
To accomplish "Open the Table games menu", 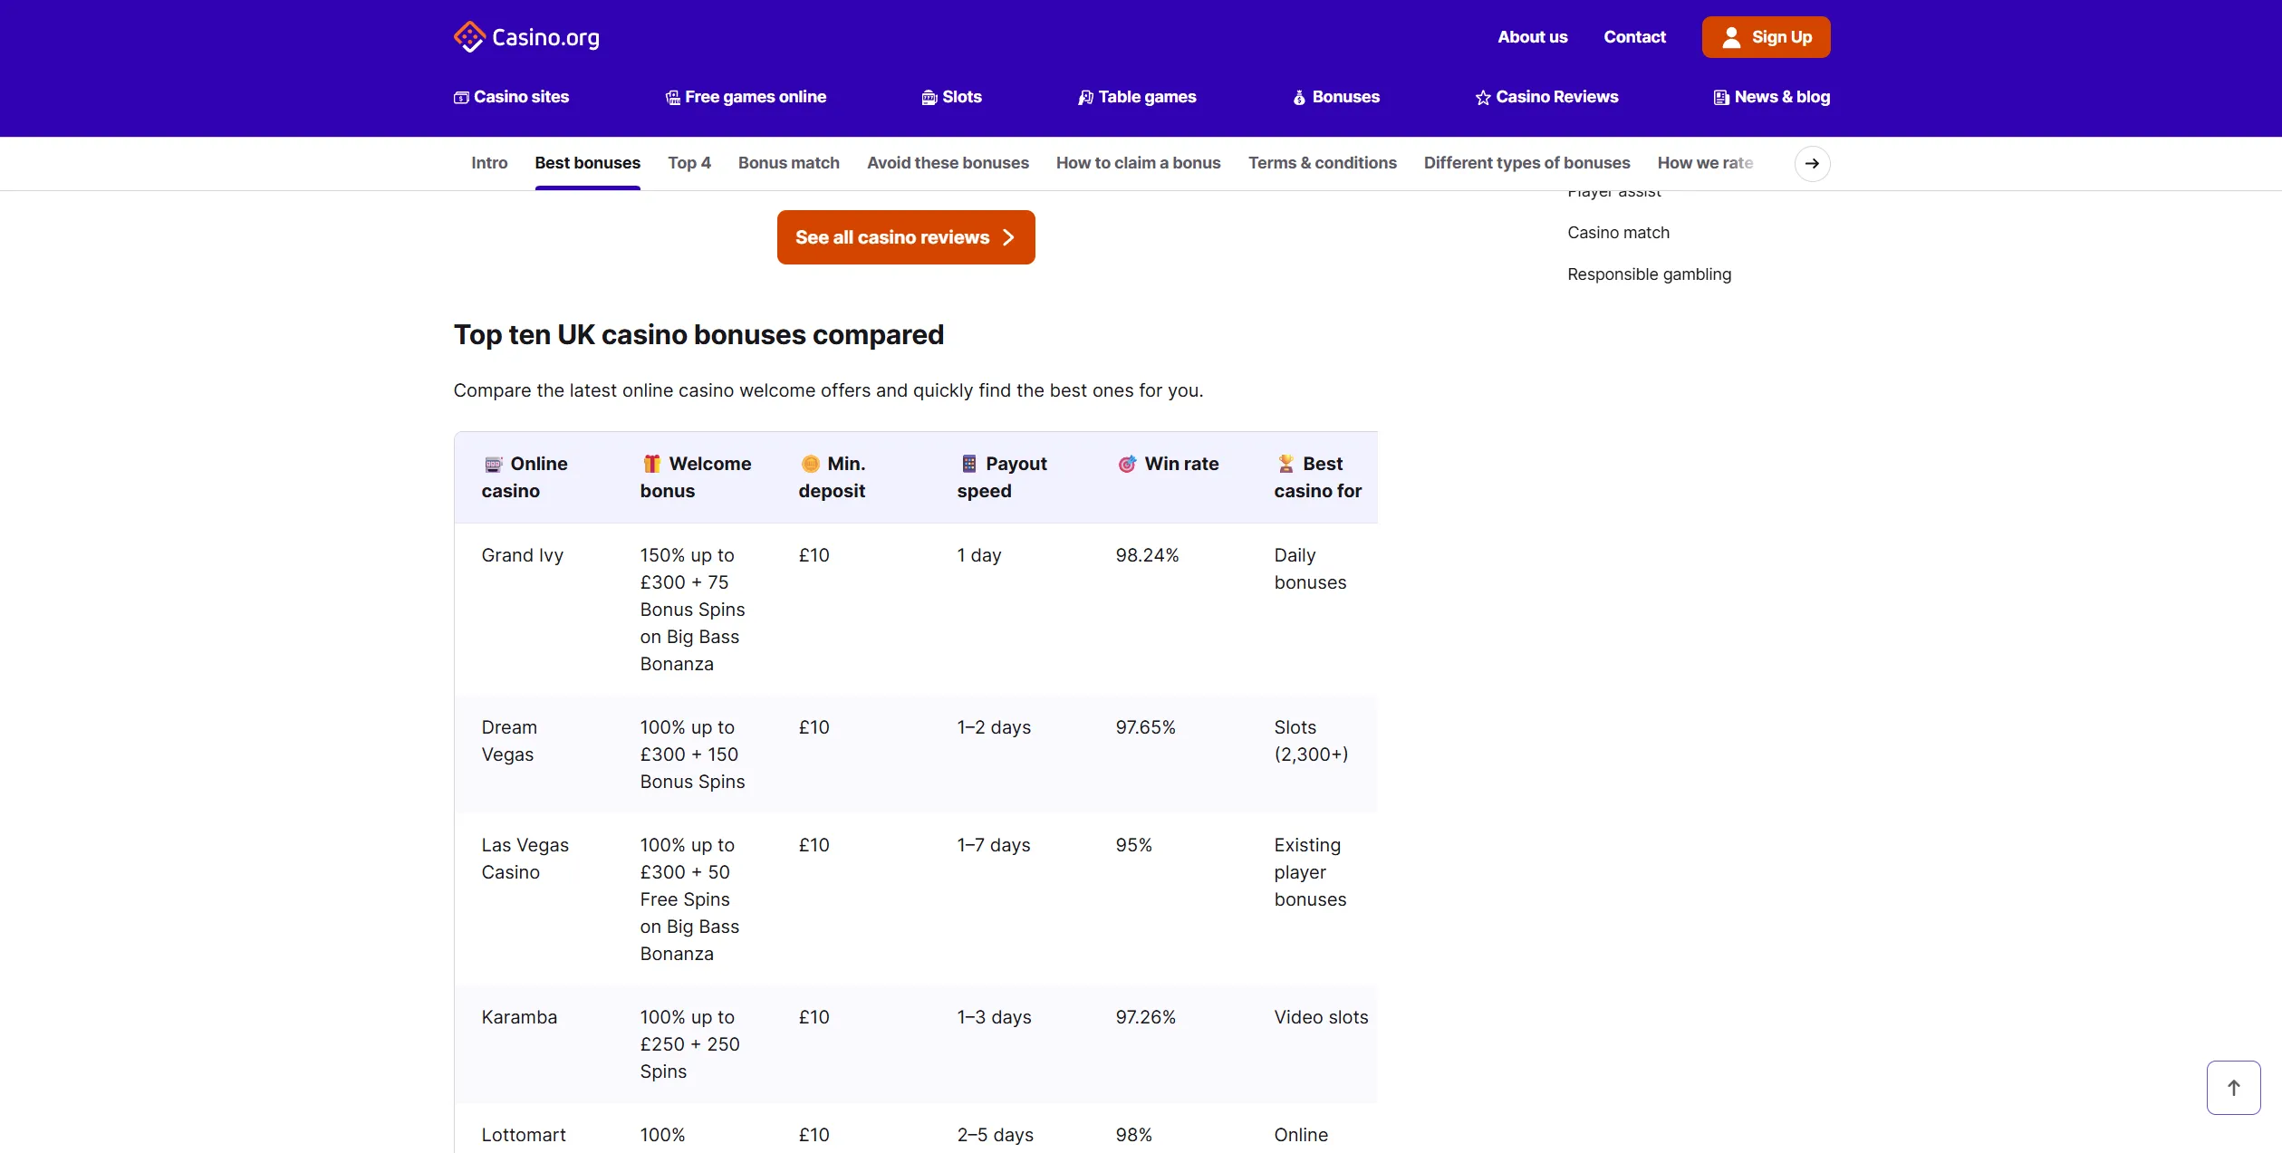I will coord(1137,97).
